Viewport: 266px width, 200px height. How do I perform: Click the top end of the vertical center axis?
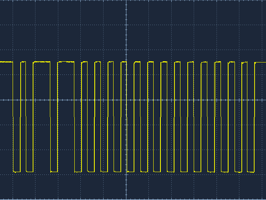pyautogui.click(x=126, y=1)
